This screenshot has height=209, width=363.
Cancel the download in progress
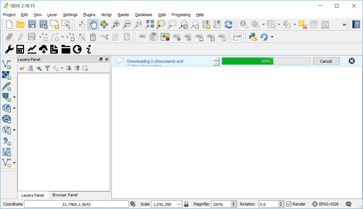tap(326, 61)
